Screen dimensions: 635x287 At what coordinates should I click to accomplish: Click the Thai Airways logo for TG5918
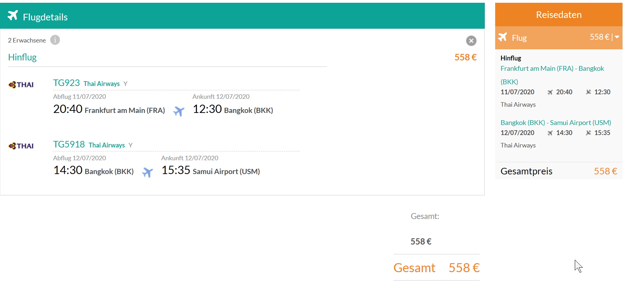coord(21,146)
